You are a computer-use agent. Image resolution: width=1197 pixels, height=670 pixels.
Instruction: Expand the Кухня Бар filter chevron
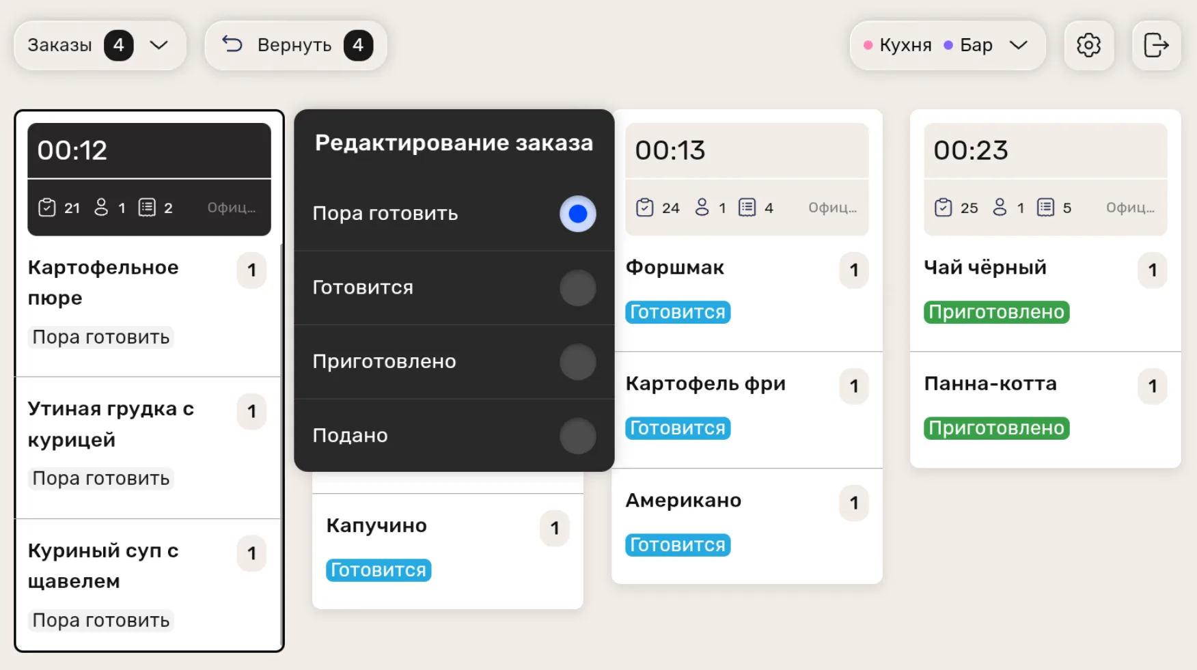pos(1019,45)
